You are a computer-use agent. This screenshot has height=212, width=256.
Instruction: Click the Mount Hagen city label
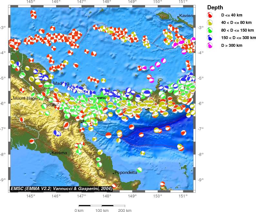click(x=26, y=98)
